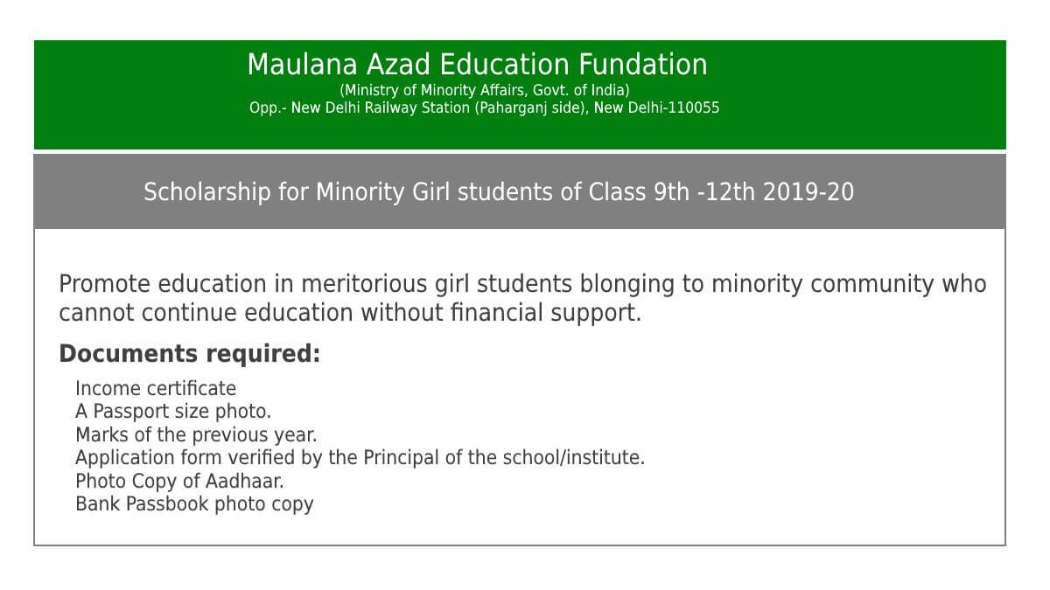Select the Income certificate list item

pos(156,388)
